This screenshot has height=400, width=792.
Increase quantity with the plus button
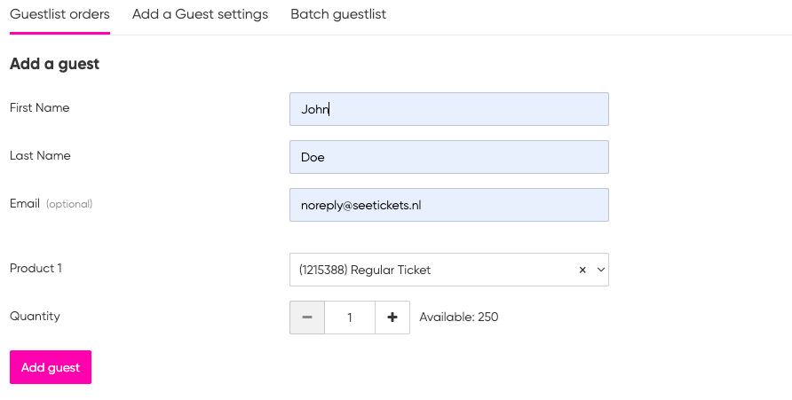(392, 318)
